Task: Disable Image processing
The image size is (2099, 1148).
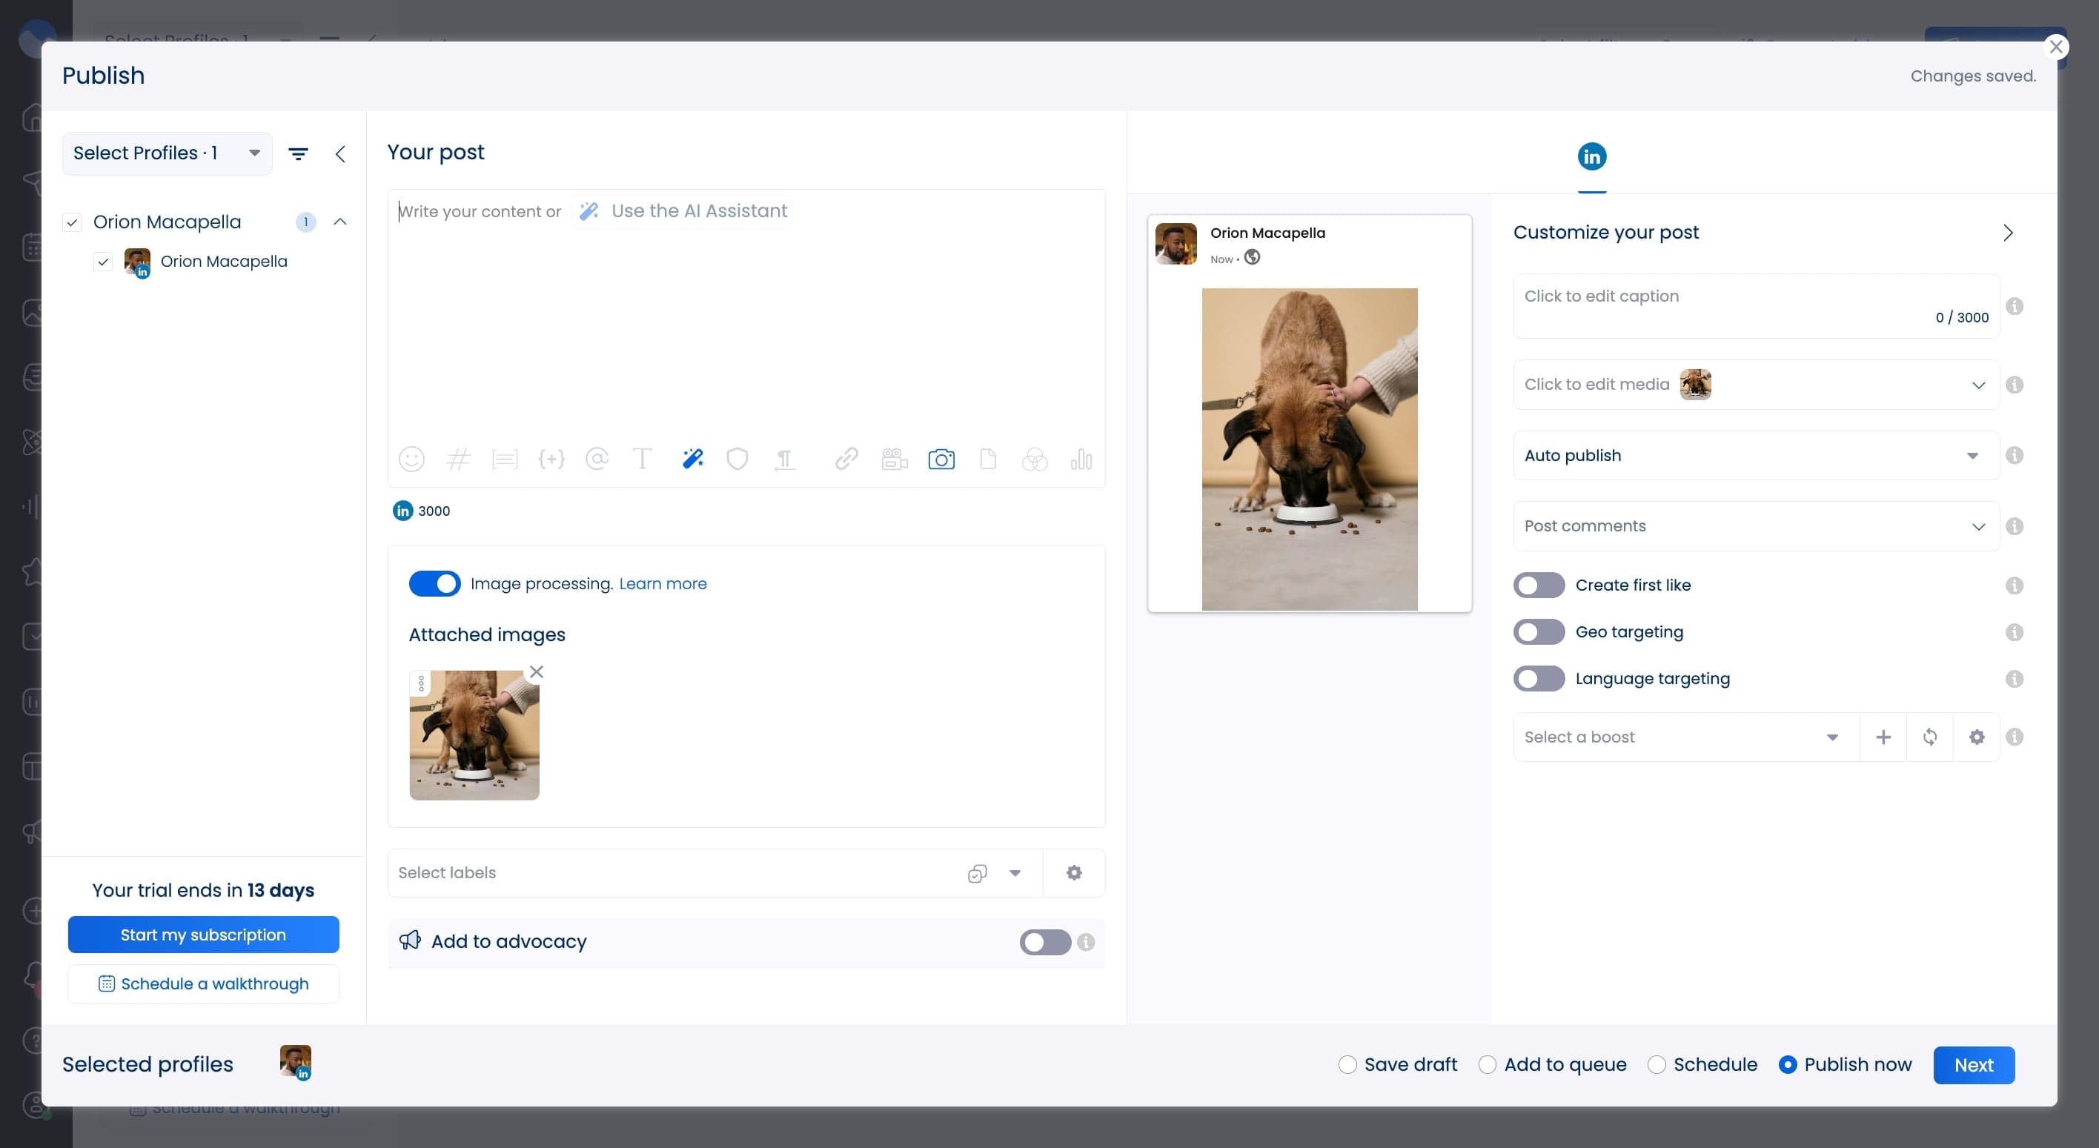Action: click(x=434, y=583)
